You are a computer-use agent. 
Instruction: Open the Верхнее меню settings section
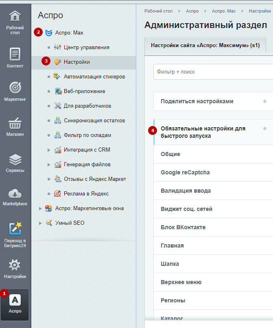click(213, 282)
